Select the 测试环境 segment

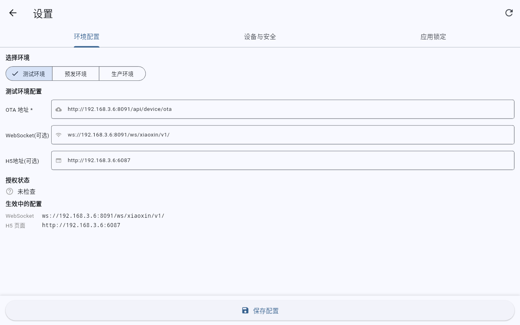29,74
